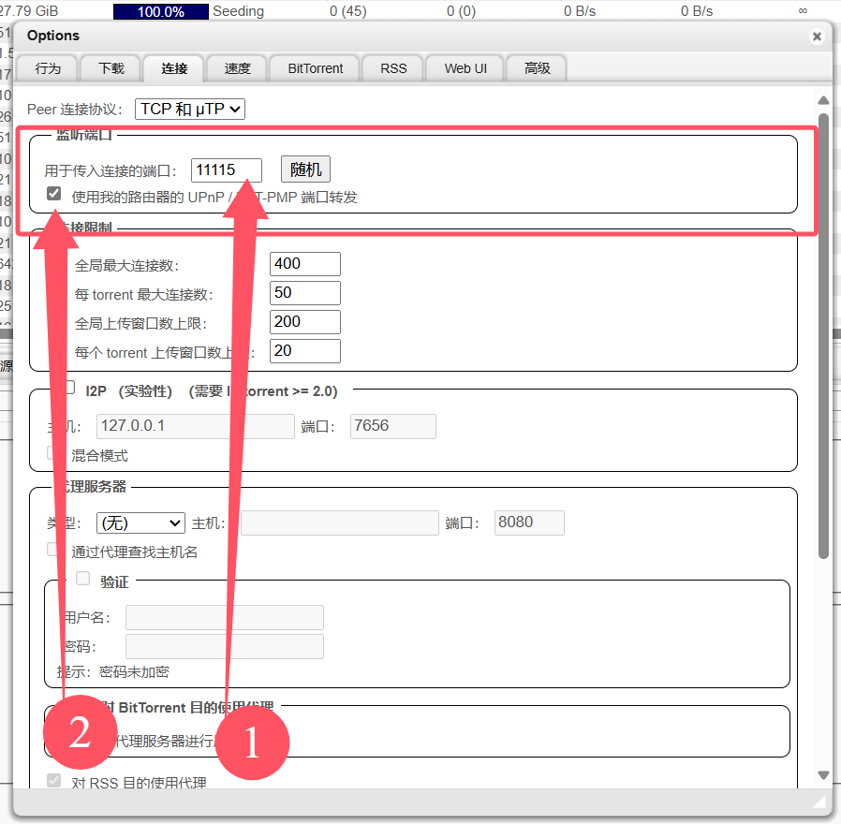Click the scrollbar up arrow in Options
This screenshot has height=824, width=841.
(824, 100)
